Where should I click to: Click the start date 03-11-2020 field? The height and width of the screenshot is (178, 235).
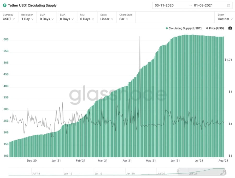(x=164, y=5)
